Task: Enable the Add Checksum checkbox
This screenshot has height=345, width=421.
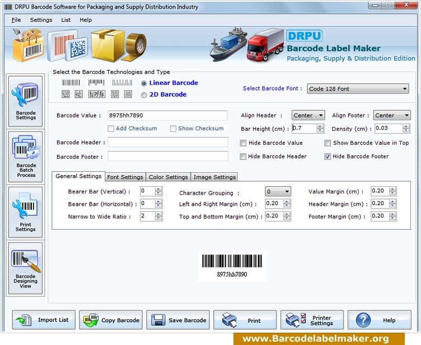Action: click(x=111, y=129)
